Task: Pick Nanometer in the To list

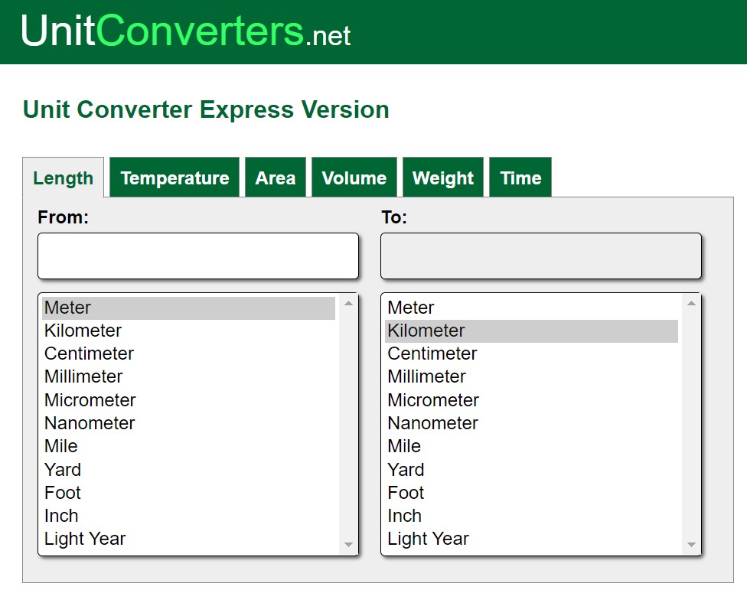Action: tap(532, 423)
